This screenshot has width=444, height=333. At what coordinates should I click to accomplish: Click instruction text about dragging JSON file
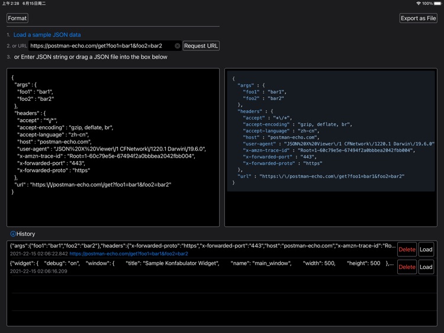pyautogui.click(x=91, y=57)
